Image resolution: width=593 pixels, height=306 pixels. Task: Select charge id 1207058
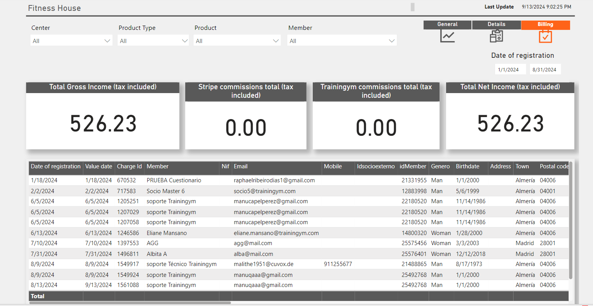coord(128,222)
